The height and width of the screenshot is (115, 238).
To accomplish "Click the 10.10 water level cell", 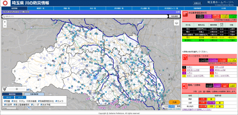I will tap(222, 37).
